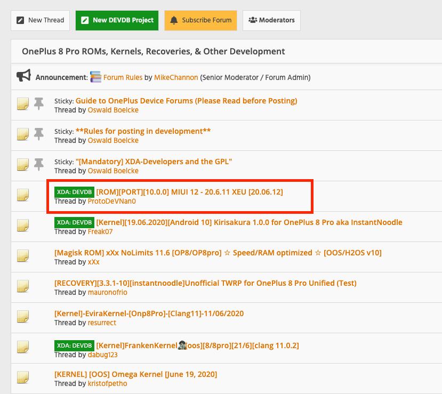Start a New DEVDB Project

(117, 20)
